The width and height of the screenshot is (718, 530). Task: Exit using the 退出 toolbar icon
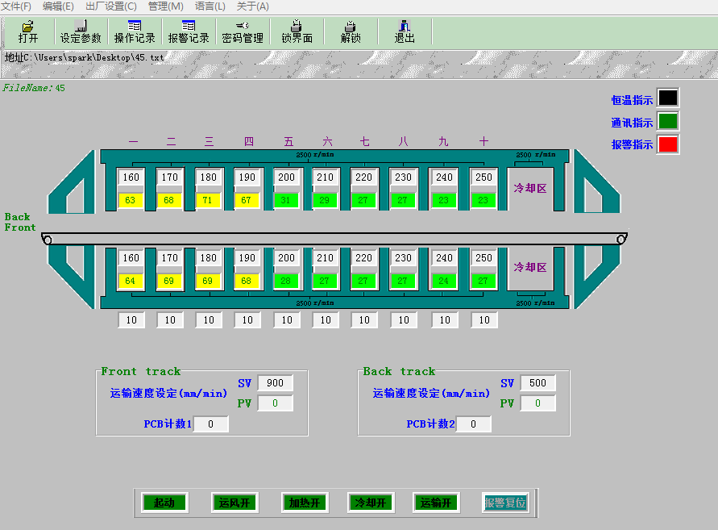pyautogui.click(x=405, y=31)
